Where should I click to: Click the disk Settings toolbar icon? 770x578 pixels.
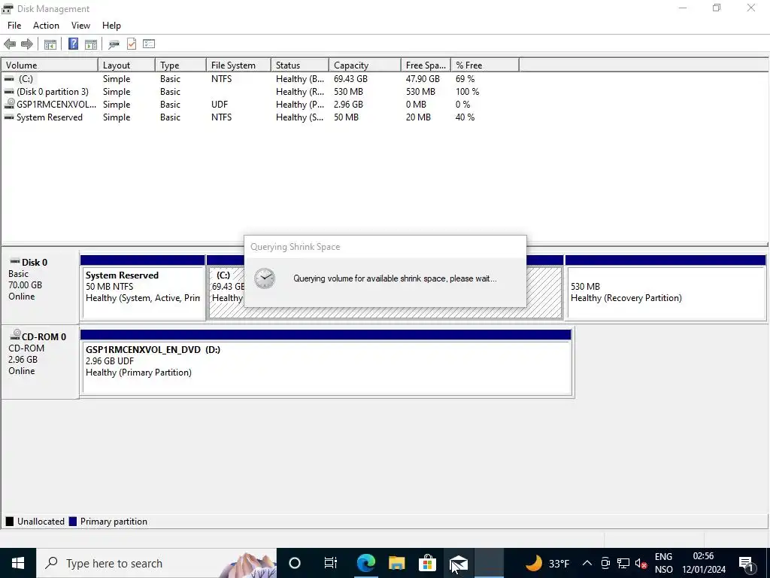pyautogui.click(x=114, y=44)
